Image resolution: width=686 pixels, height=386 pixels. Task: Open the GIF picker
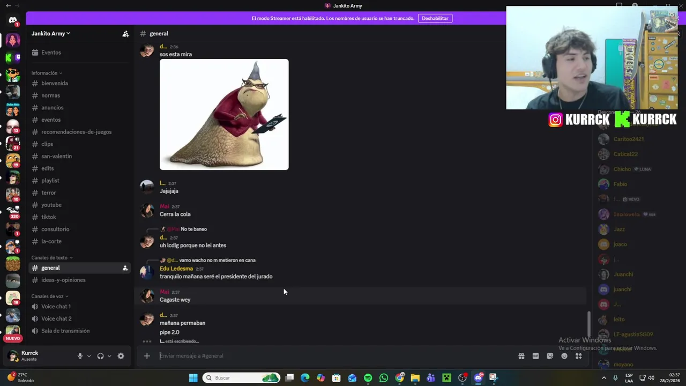pos(535,356)
